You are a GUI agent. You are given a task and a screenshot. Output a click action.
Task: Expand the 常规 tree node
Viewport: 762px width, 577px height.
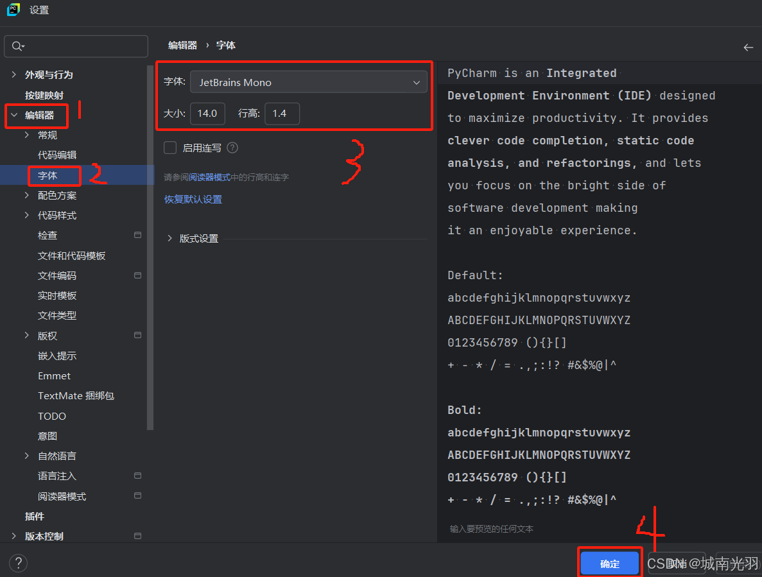click(x=27, y=135)
